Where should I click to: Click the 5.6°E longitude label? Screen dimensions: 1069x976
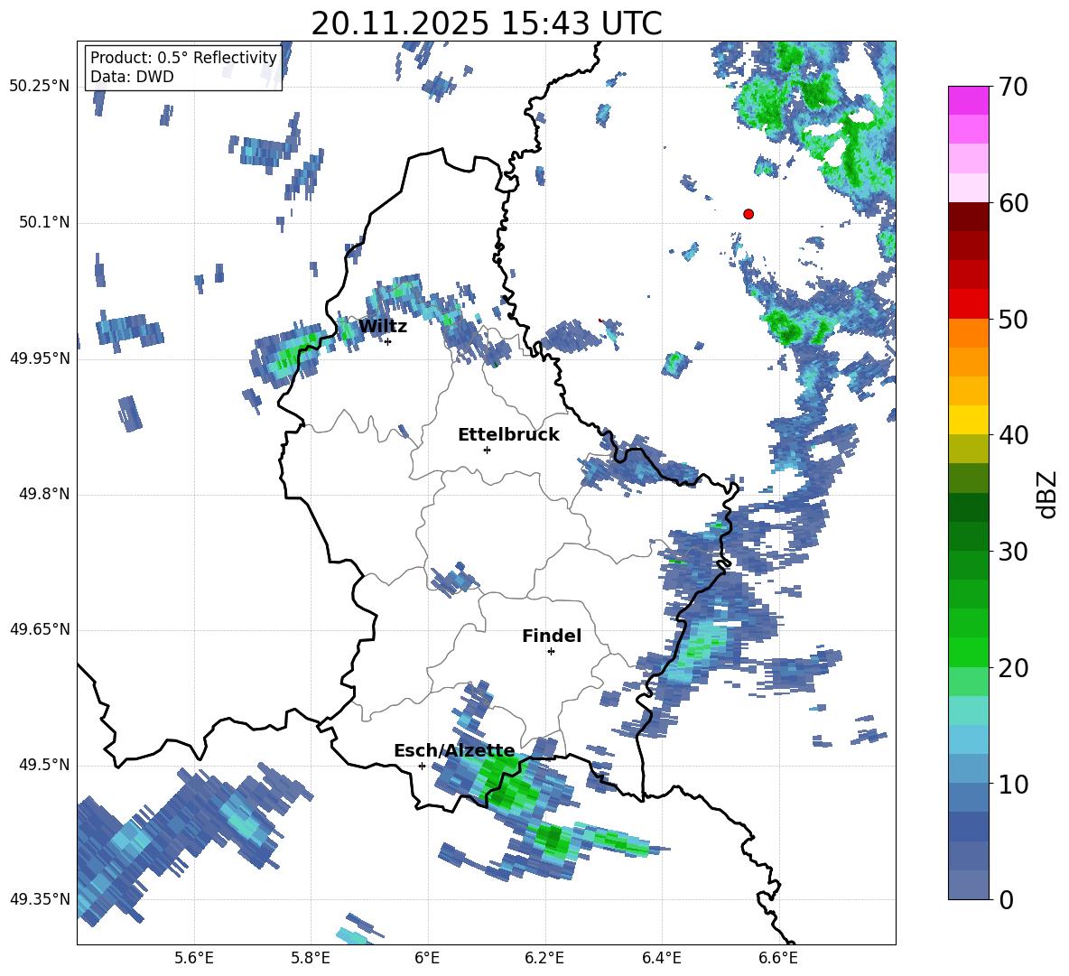(x=194, y=958)
